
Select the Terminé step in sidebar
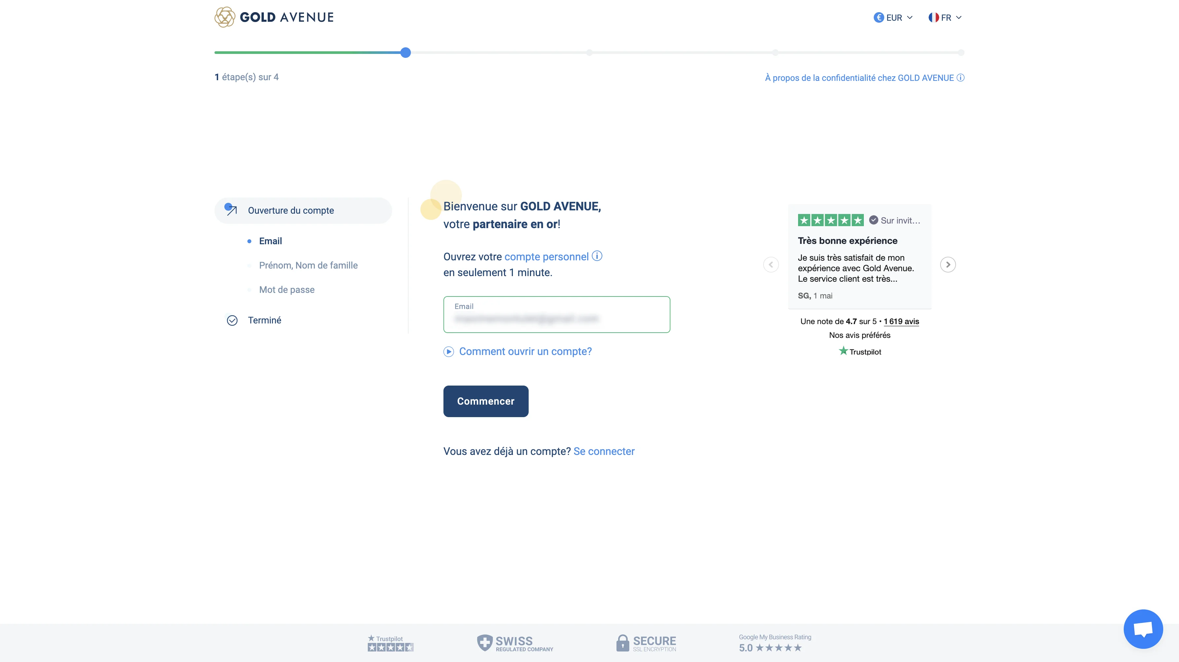(x=264, y=320)
